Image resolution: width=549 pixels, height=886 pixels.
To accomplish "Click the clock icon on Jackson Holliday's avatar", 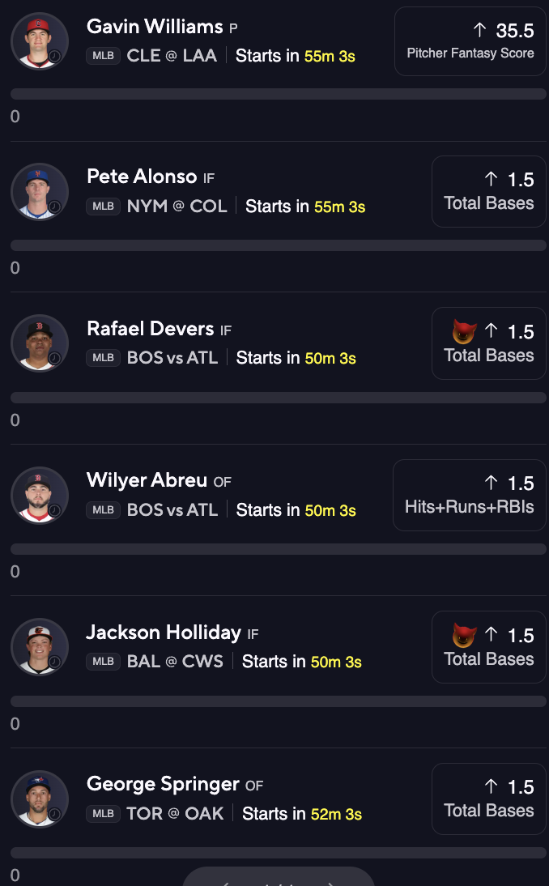I will (55, 662).
